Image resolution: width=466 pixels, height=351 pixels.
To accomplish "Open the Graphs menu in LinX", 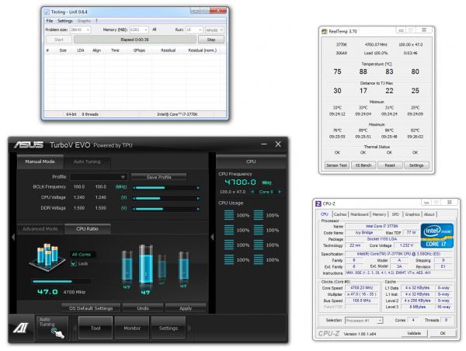I will 84,21.
